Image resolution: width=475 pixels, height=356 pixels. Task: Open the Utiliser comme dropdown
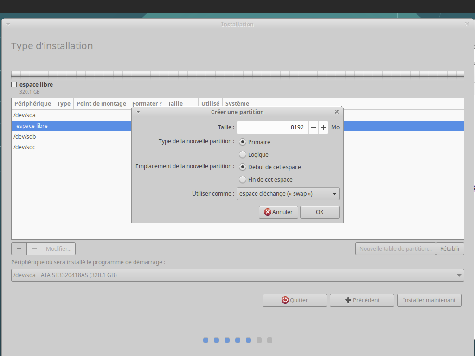click(288, 194)
